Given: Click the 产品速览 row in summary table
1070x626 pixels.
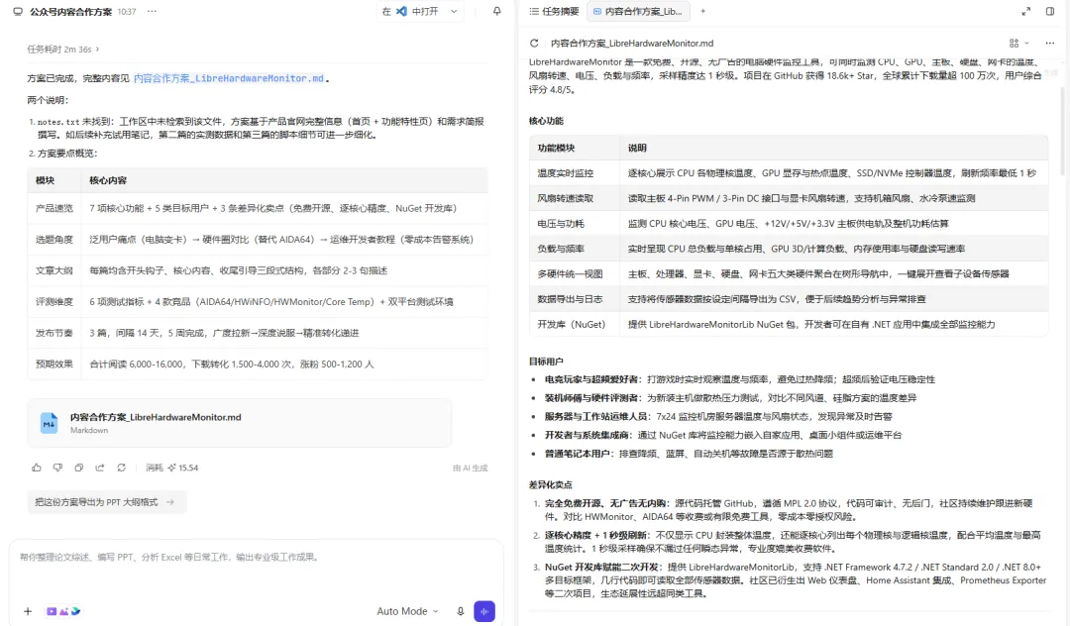Looking at the screenshot, I should point(258,208).
